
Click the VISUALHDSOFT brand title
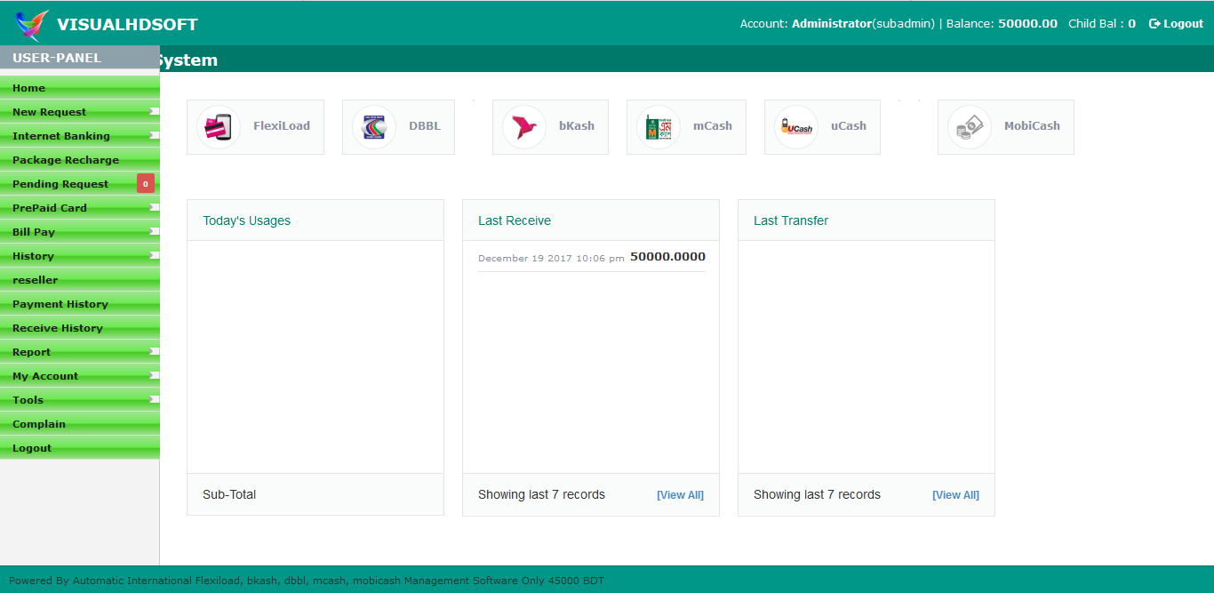(127, 25)
